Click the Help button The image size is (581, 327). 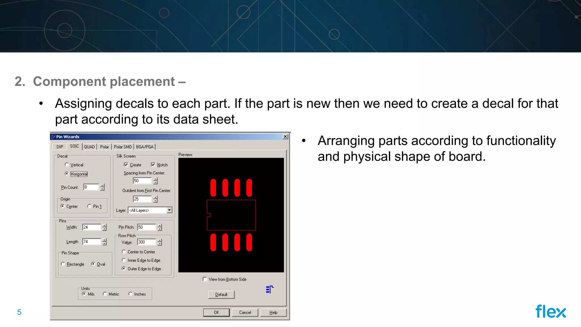tap(273, 313)
